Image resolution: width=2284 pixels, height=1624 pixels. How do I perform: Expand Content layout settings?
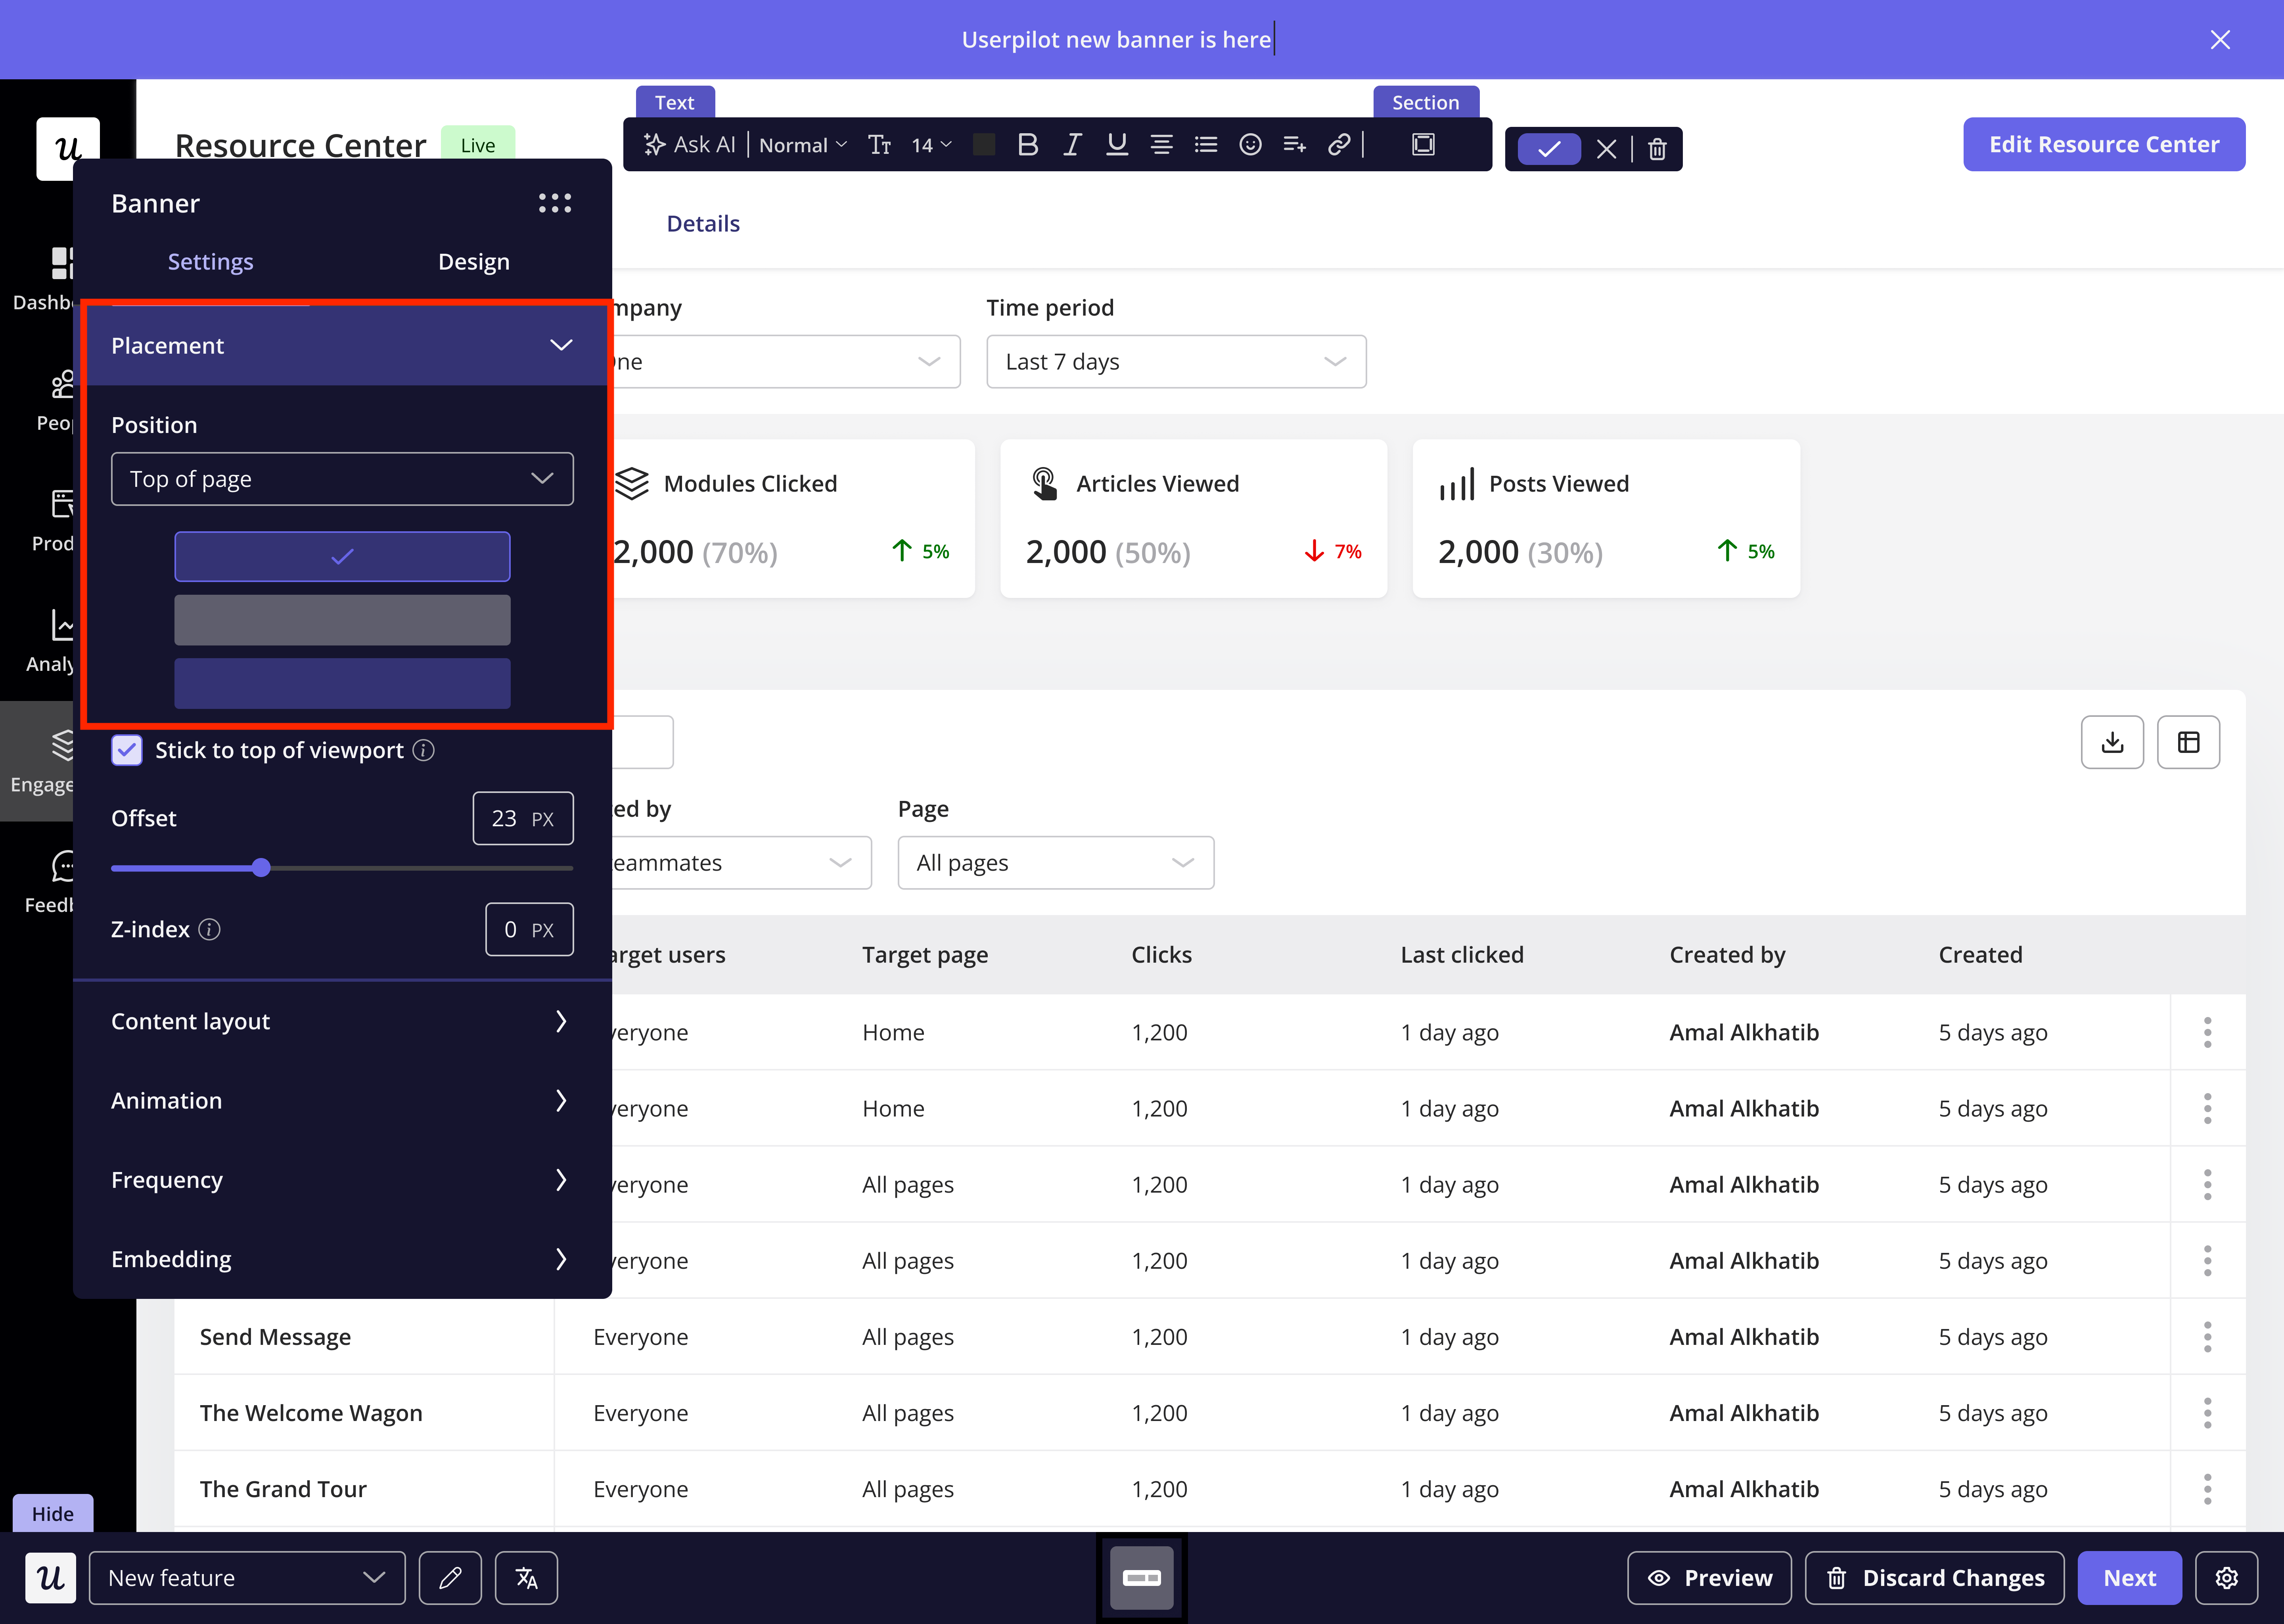(342, 1021)
